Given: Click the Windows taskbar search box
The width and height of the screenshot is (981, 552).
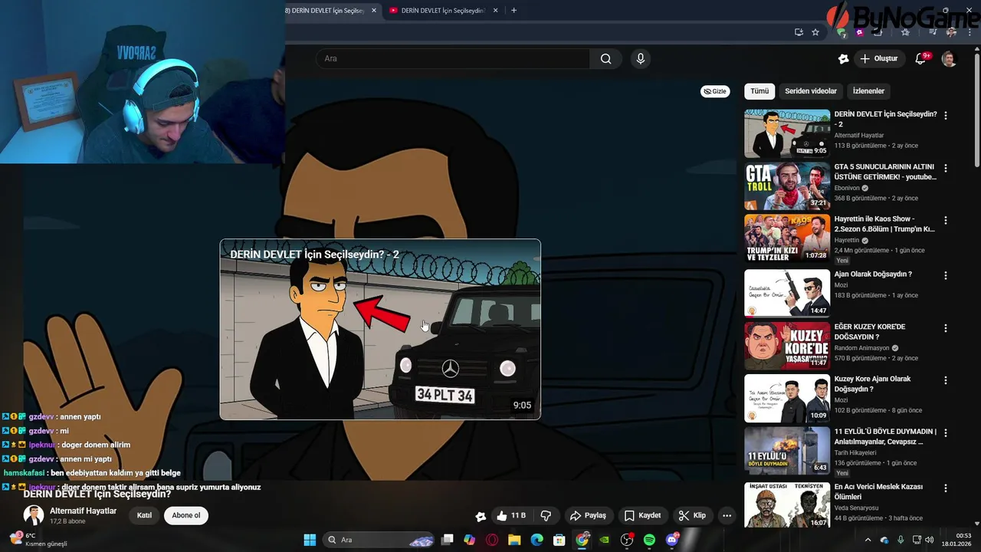Looking at the screenshot, I should 380,540.
